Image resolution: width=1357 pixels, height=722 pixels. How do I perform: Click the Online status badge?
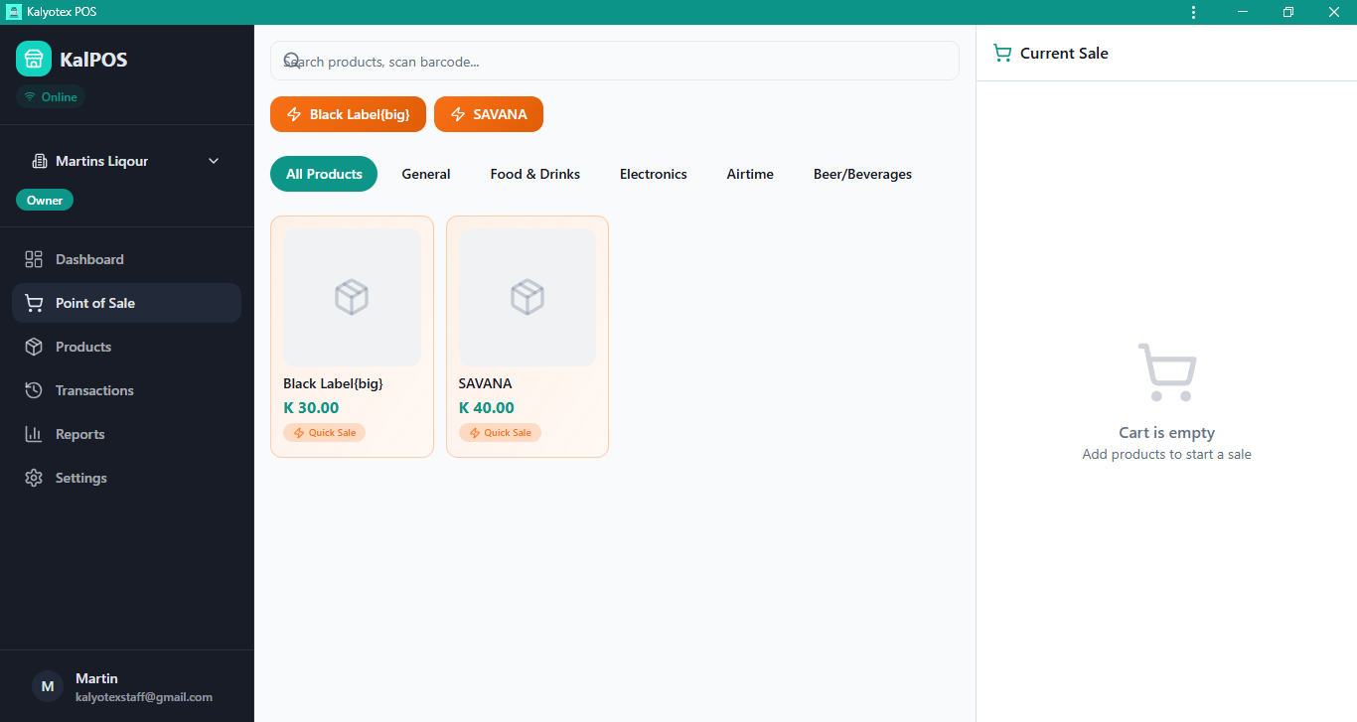point(51,97)
